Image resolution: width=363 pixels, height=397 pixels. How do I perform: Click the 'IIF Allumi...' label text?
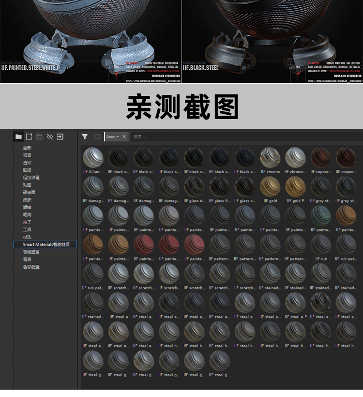(x=93, y=172)
